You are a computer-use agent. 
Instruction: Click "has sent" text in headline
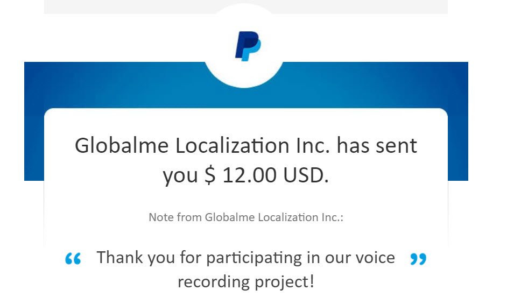(x=377, y=146)
